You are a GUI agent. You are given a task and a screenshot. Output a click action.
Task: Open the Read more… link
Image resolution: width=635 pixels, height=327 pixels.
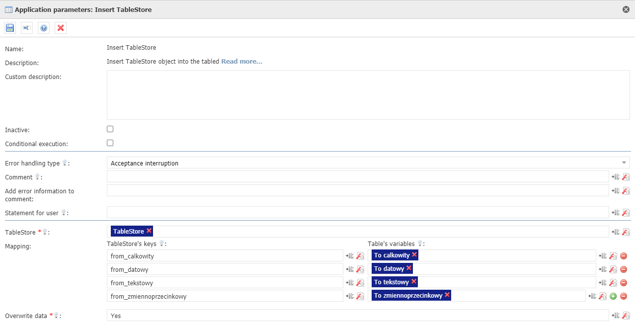click(241, 62)
